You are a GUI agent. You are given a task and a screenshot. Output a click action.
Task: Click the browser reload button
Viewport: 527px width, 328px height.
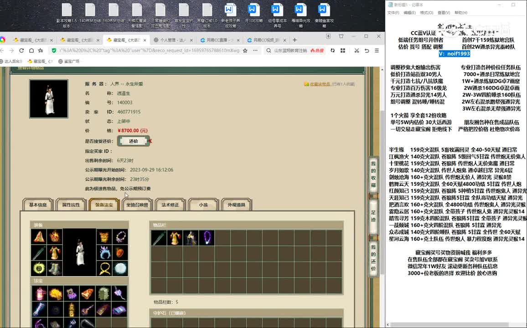pyautogui.click(x=21, y=51)
